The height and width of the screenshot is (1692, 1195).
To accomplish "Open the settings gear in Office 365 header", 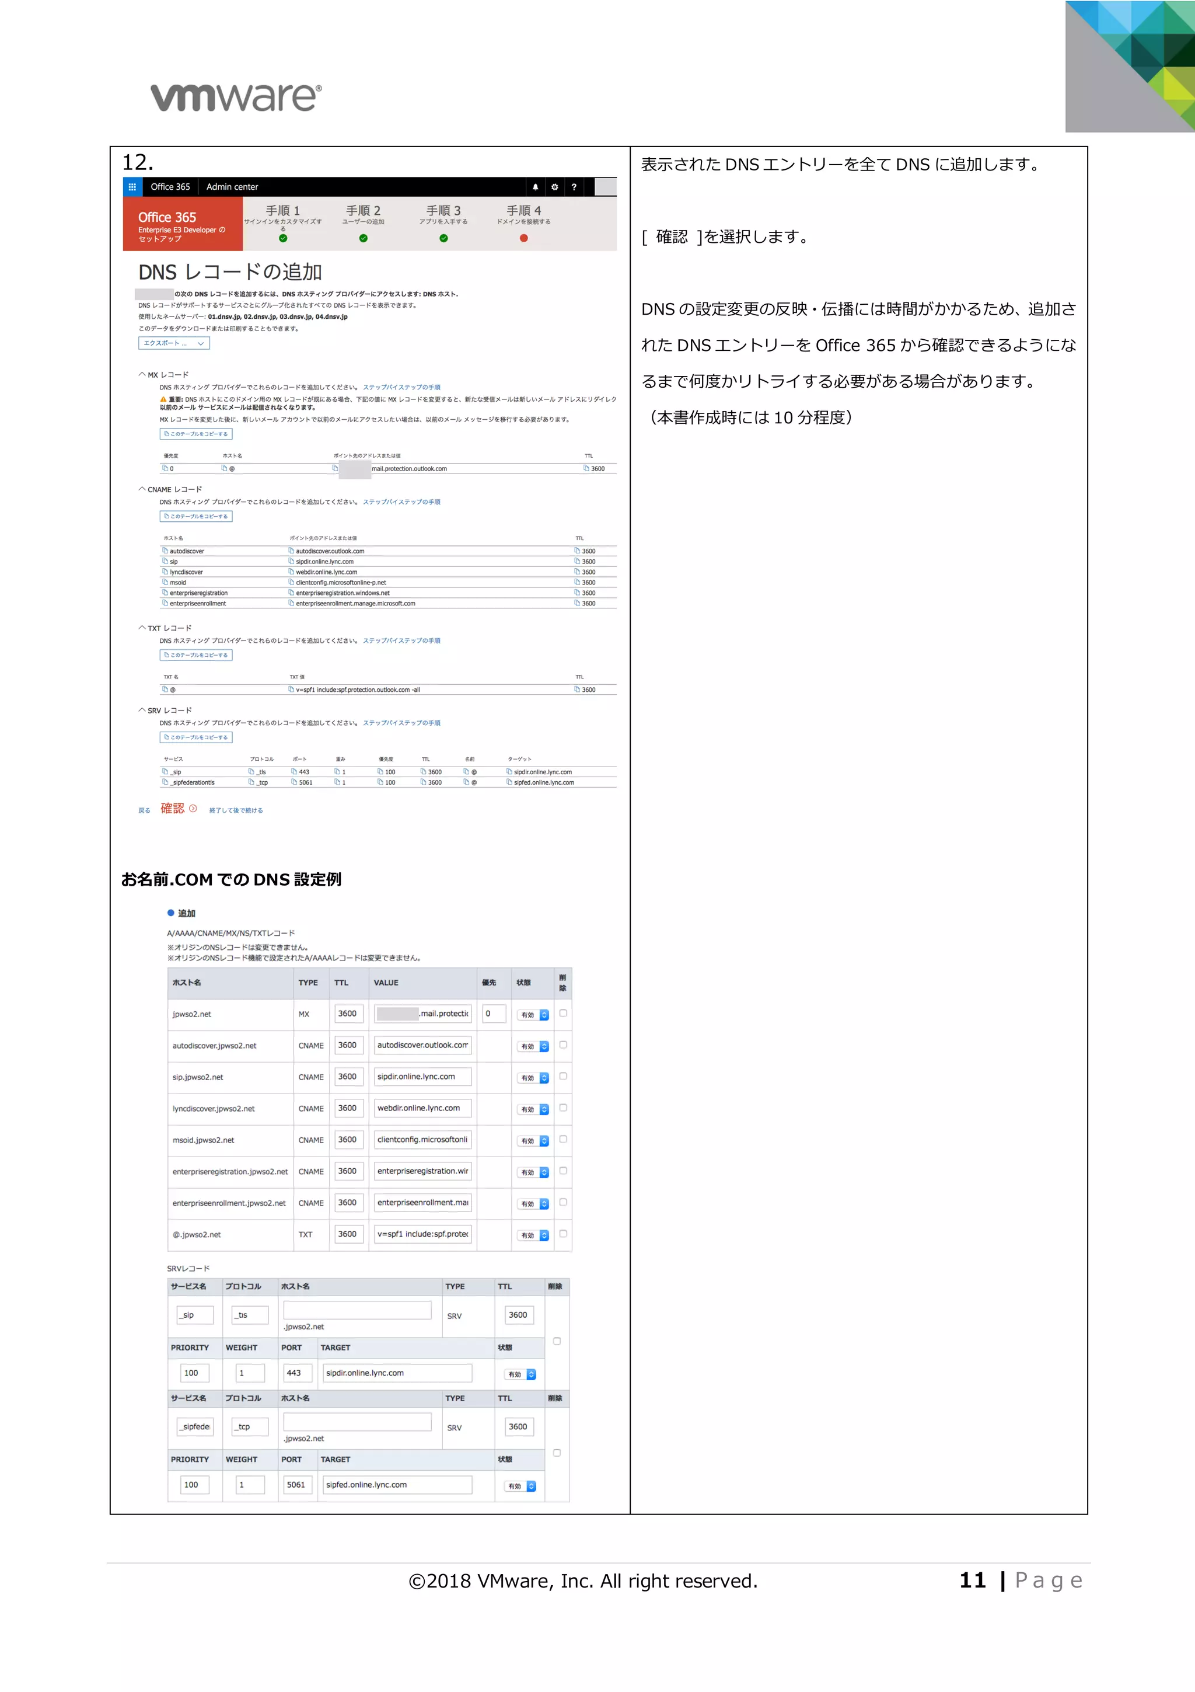I will [x=554, y=187].
